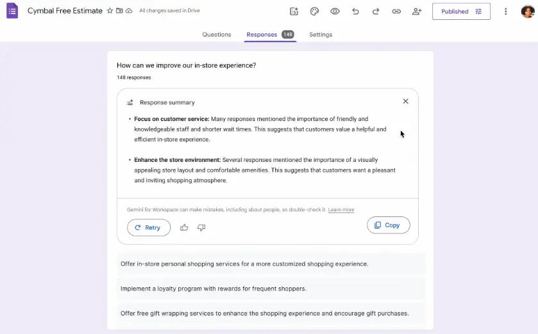Viewport: 538px width, 334px height.
Task: Click the Gemini for Workspace disclaimer text
Action: [x=226, y=210]
